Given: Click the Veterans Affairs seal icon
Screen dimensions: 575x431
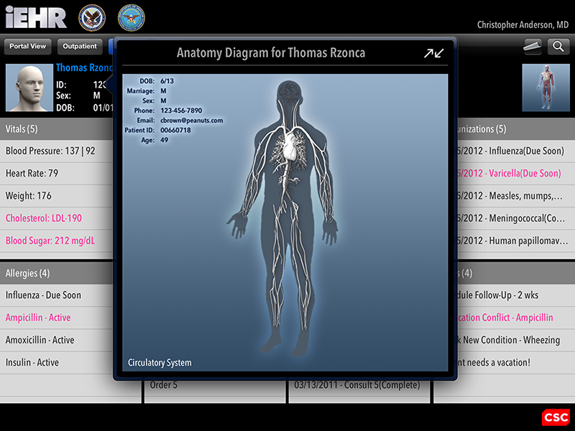Looking at the screenshot, I should pyautogui.click(x=91, y=17).
